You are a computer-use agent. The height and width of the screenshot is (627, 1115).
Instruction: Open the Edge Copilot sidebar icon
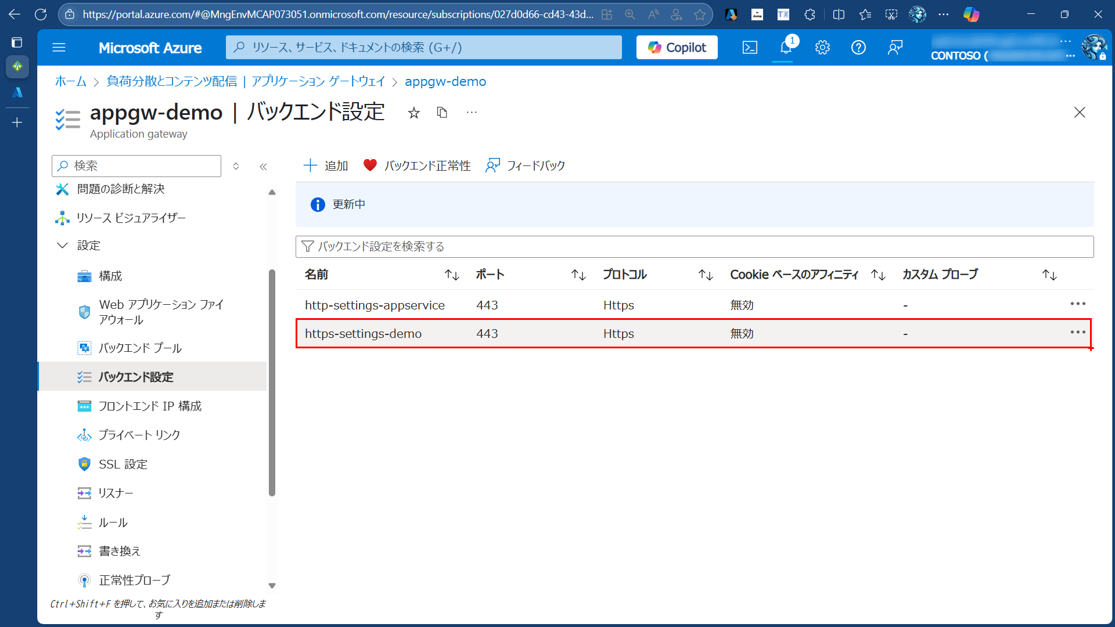click(971, 15)
